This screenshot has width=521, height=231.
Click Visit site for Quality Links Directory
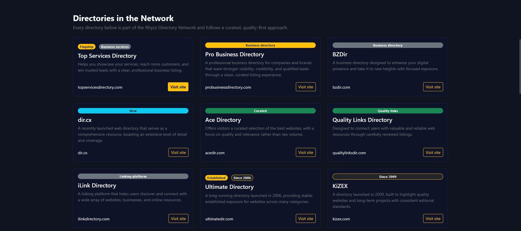click(433, 152)
